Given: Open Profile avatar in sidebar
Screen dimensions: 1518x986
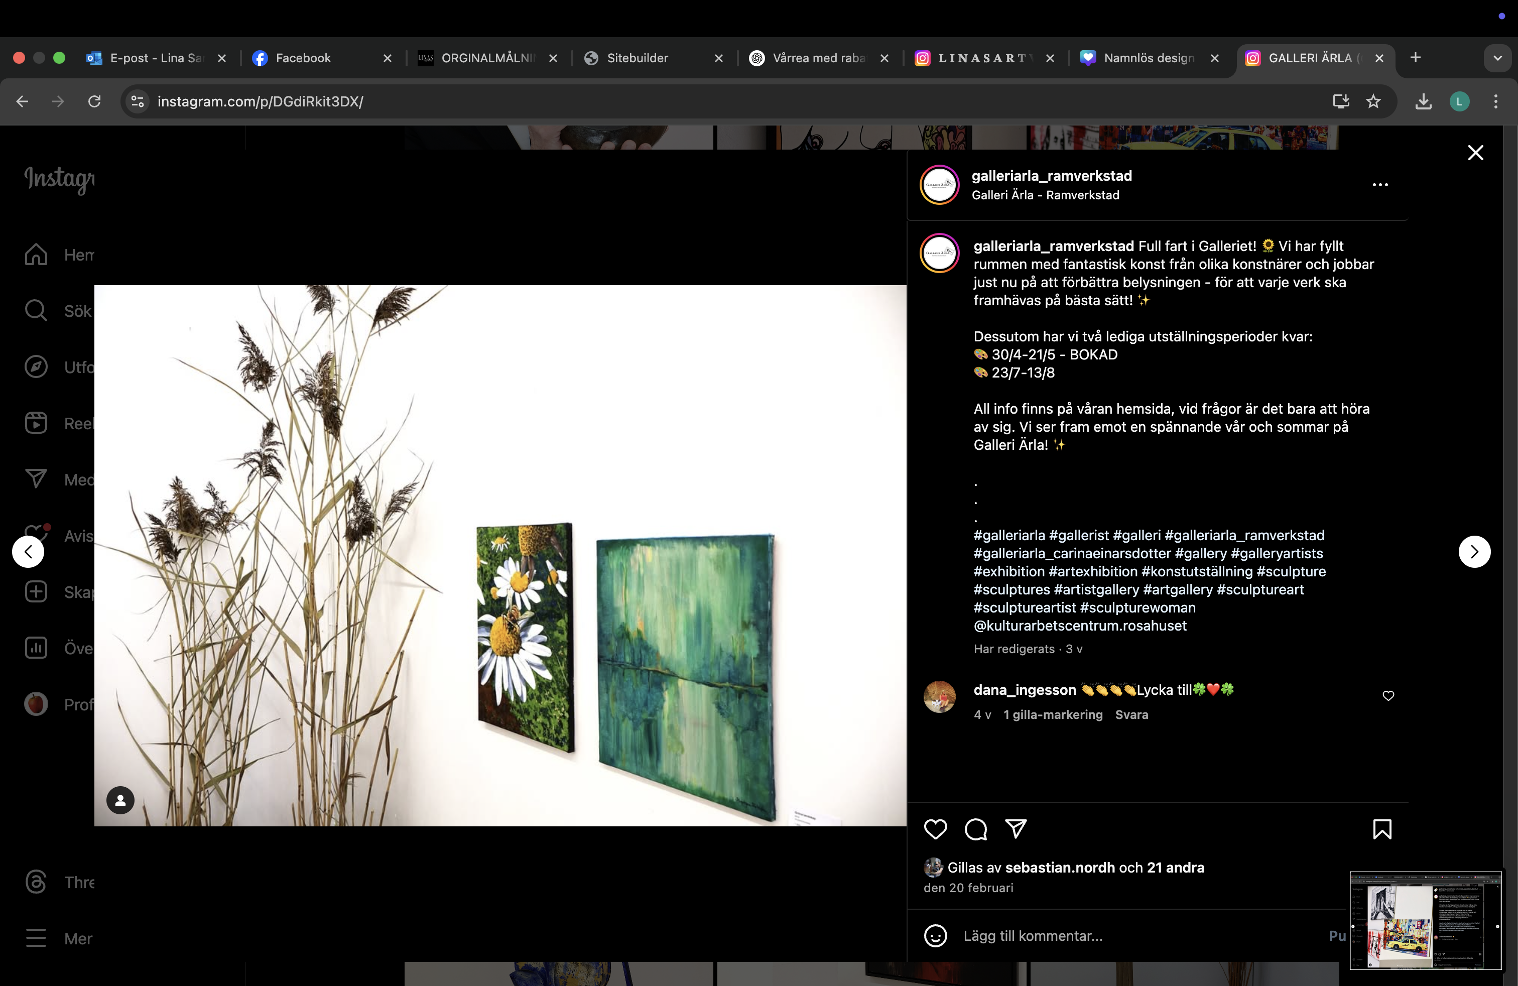Looking at the screenshot, I should [x=36, y=704].
